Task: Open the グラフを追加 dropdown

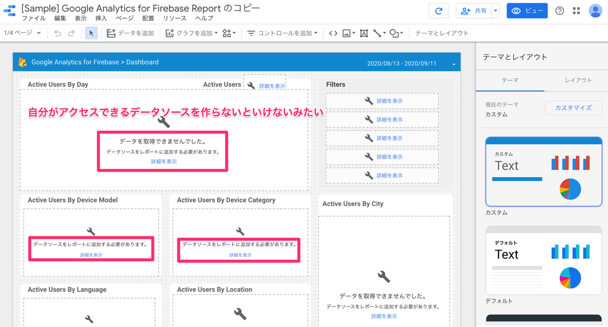Action: pyautogui.click(x=192, y=33)
